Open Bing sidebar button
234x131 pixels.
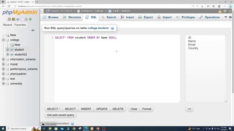(x=231, y=6)
